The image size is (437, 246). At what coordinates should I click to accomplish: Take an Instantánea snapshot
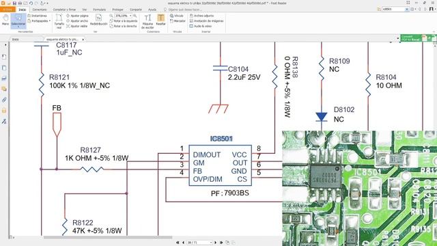[x=37, y=16]
